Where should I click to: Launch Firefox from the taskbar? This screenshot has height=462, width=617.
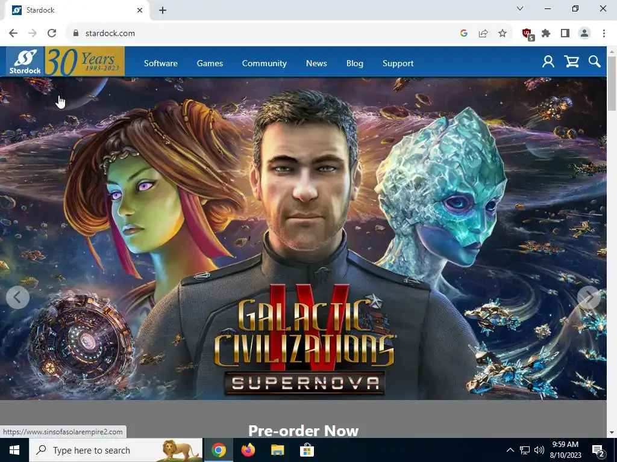click(x=248, y=450)
